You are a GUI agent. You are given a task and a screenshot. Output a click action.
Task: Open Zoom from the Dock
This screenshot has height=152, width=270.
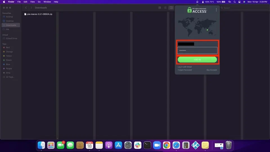click(x=157, y=145)
